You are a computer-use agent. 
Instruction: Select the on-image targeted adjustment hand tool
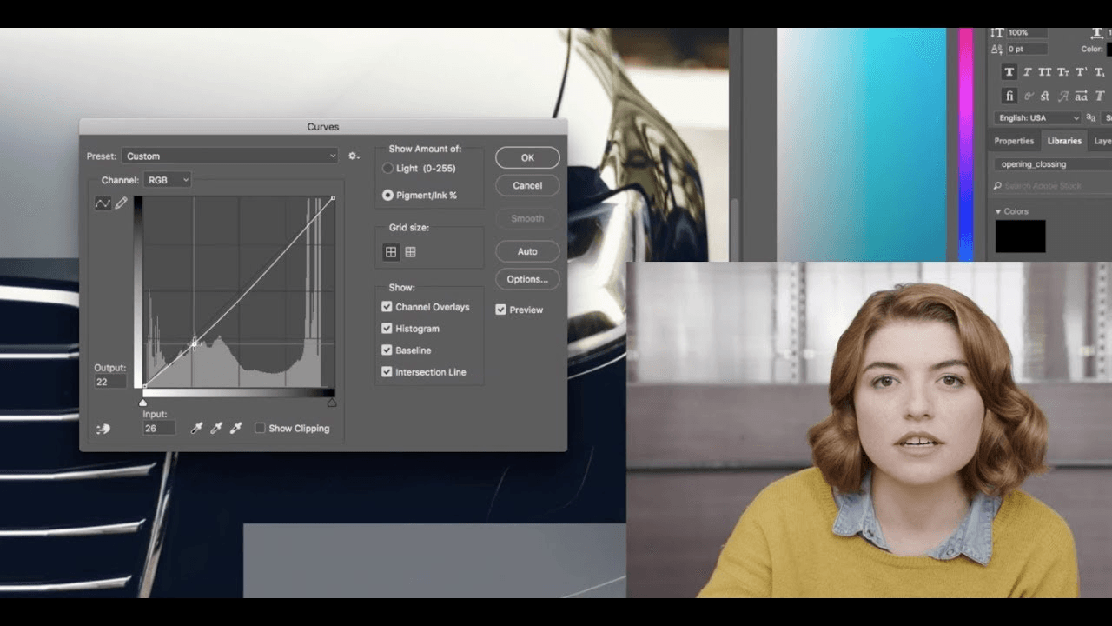pyautogui.click(x=103, y=429)
